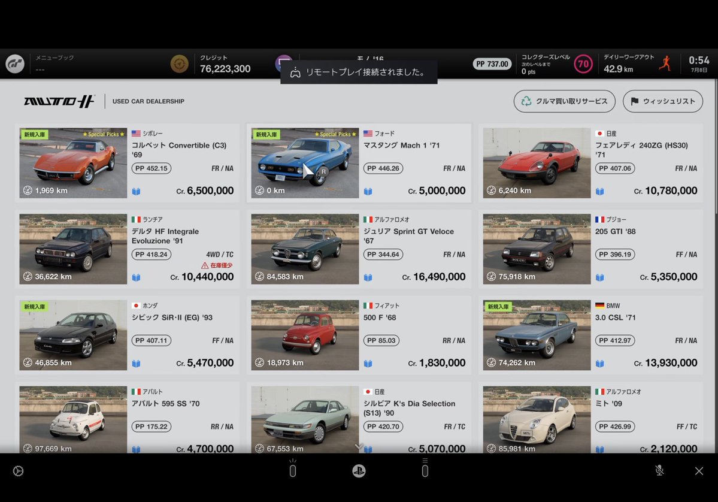Image resolution: width=718 pixels, height=502 pixels.
Task: Click the price Cr. 13,930,000
Action: pos(665,363)
